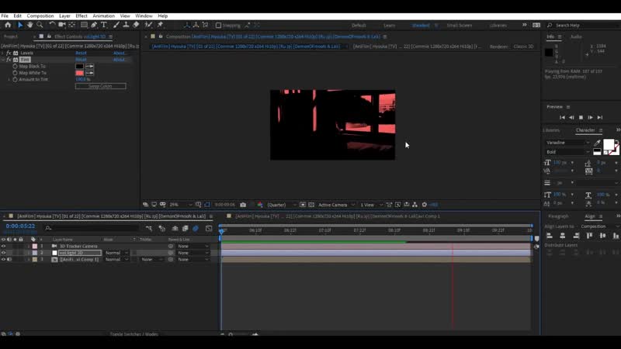Select the Pan Behind anchor point tool
Screen dimensions: 621x349
71,25
